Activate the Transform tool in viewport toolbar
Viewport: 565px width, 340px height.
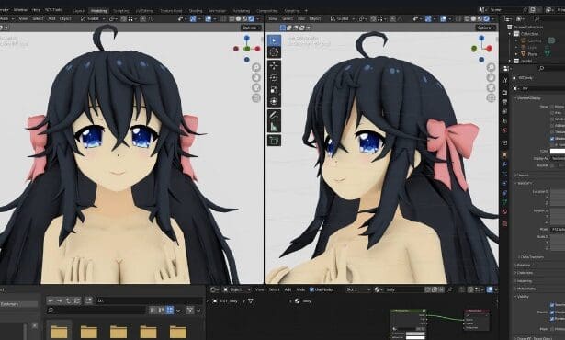pos(274,102)
